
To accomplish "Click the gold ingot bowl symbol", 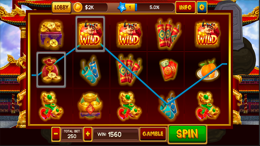I will (90, 106).
